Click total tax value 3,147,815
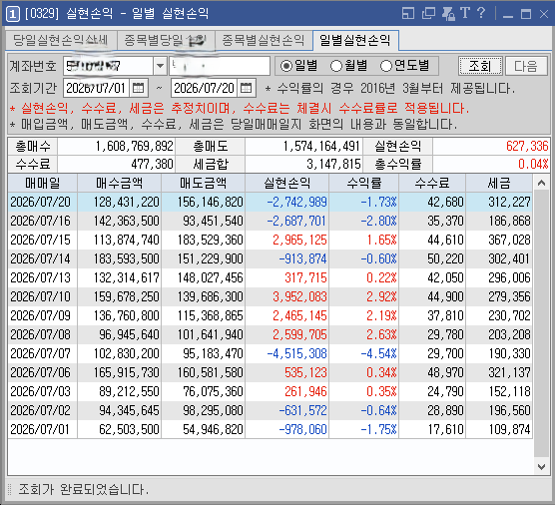Image resolution: width=555 pixels, height=505 pixels. click(x=333, y=165)
